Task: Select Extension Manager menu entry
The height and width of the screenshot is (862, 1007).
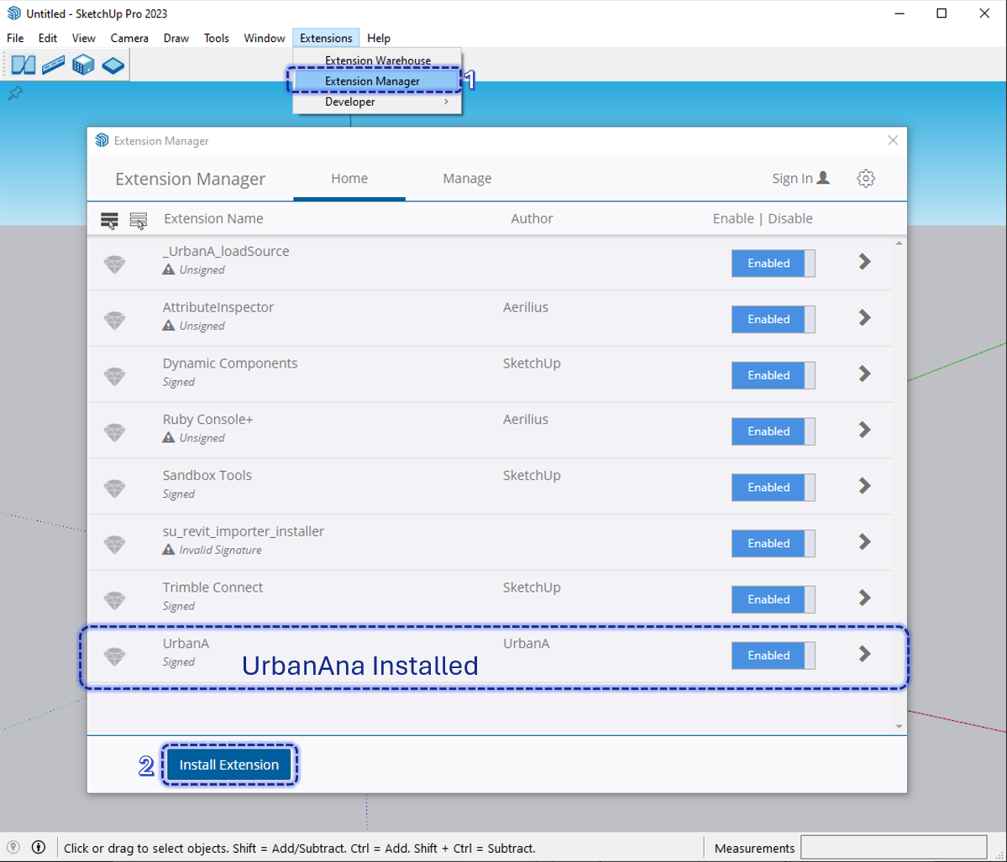Action: coord(377,81)
